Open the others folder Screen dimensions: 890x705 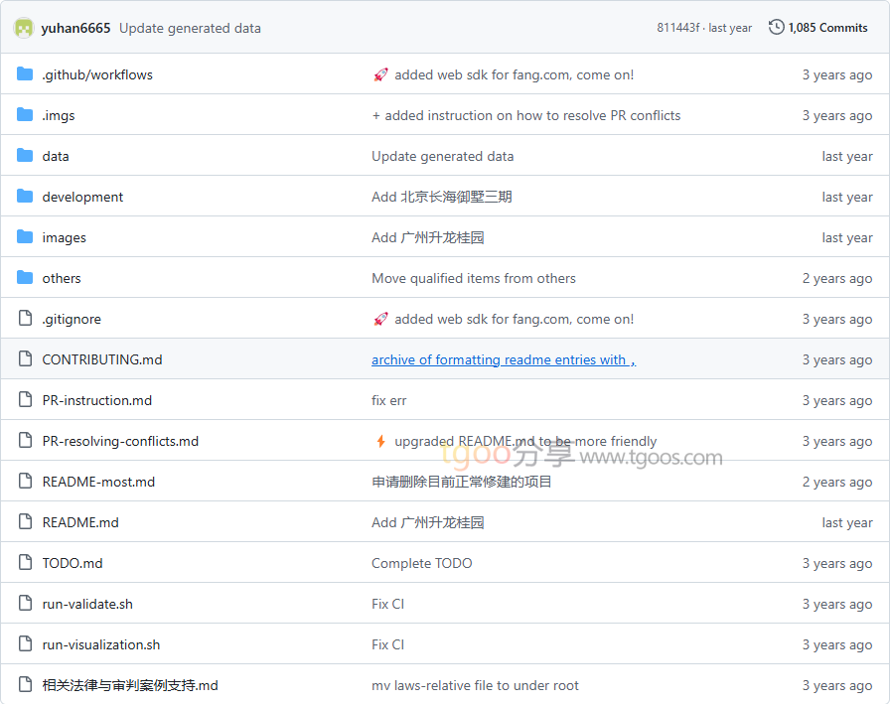(x=62, y=278)
